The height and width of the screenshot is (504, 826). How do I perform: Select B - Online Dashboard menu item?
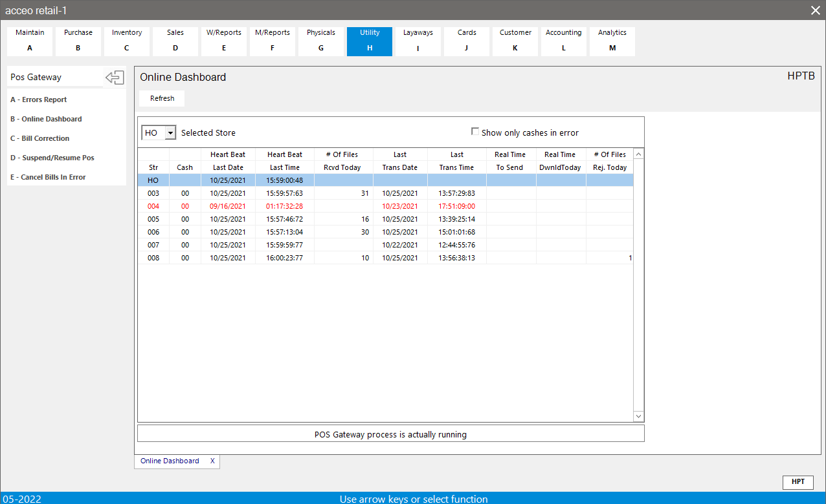(45, 118)
